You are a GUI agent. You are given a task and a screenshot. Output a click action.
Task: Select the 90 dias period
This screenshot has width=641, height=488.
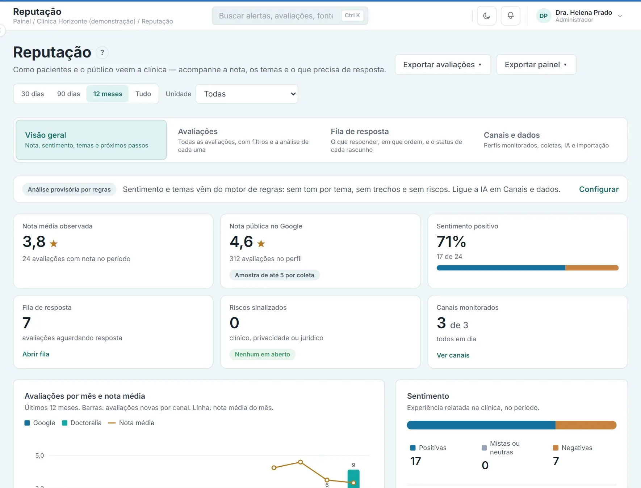coord(68,94)
